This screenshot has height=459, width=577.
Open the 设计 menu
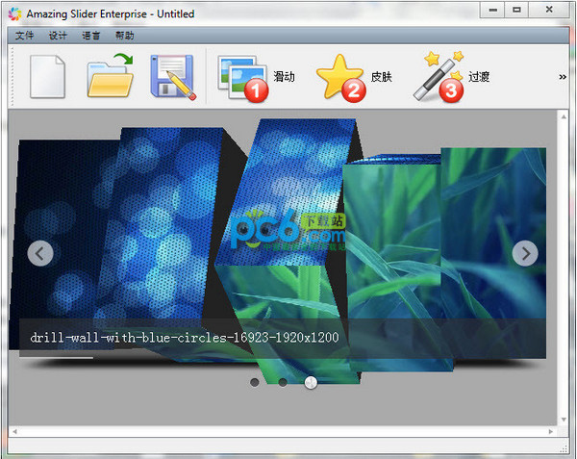58,36
